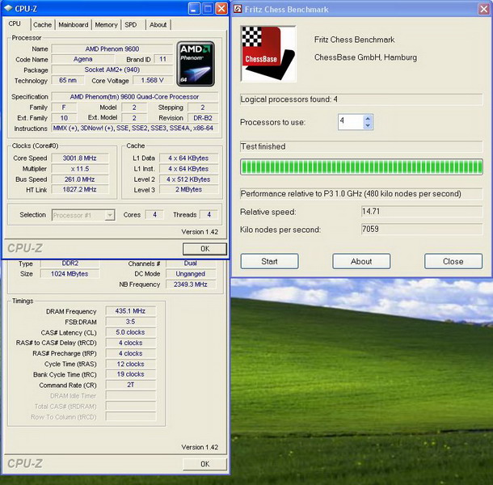Click the Multiplier value x 11.5

point(80,169)
